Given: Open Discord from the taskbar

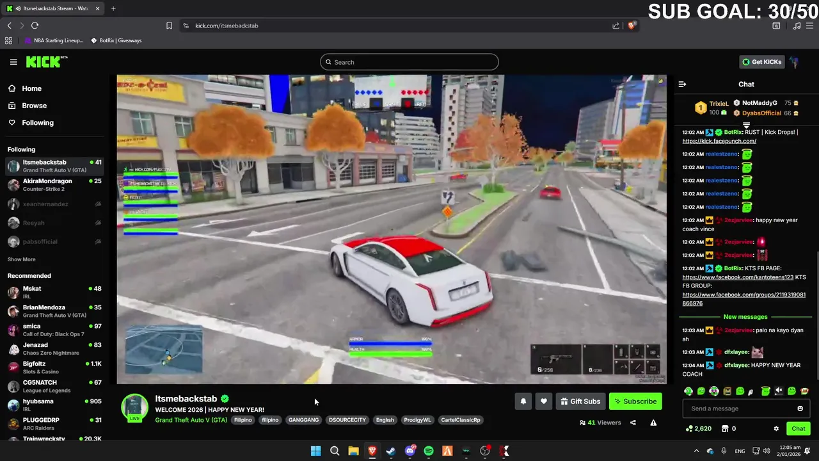Looking at the screenshot, I should point(410,451).
